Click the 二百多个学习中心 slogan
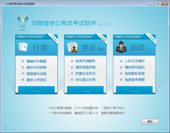Image resolution: width=170 pixels, height=133 pixels. coord(113,108)
